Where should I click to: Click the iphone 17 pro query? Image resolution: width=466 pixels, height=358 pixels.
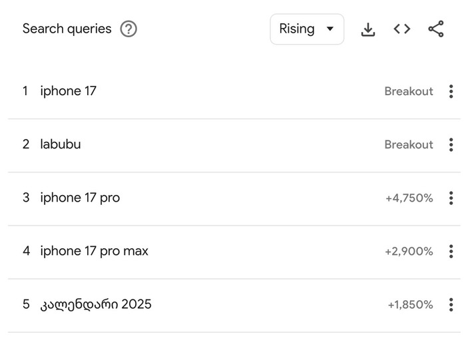80,198
